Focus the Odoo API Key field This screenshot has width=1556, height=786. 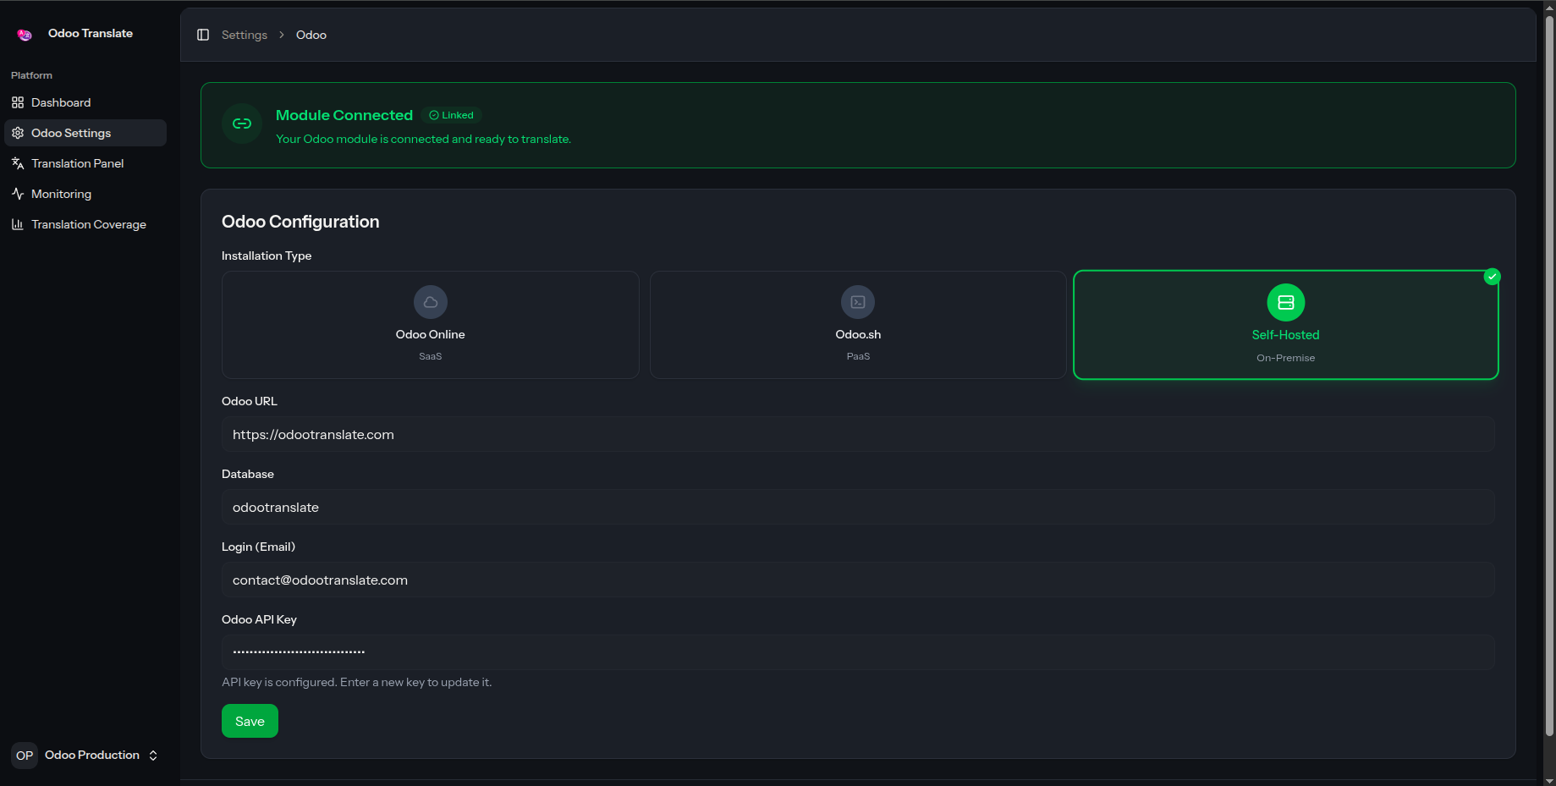[x=858, y=652]
